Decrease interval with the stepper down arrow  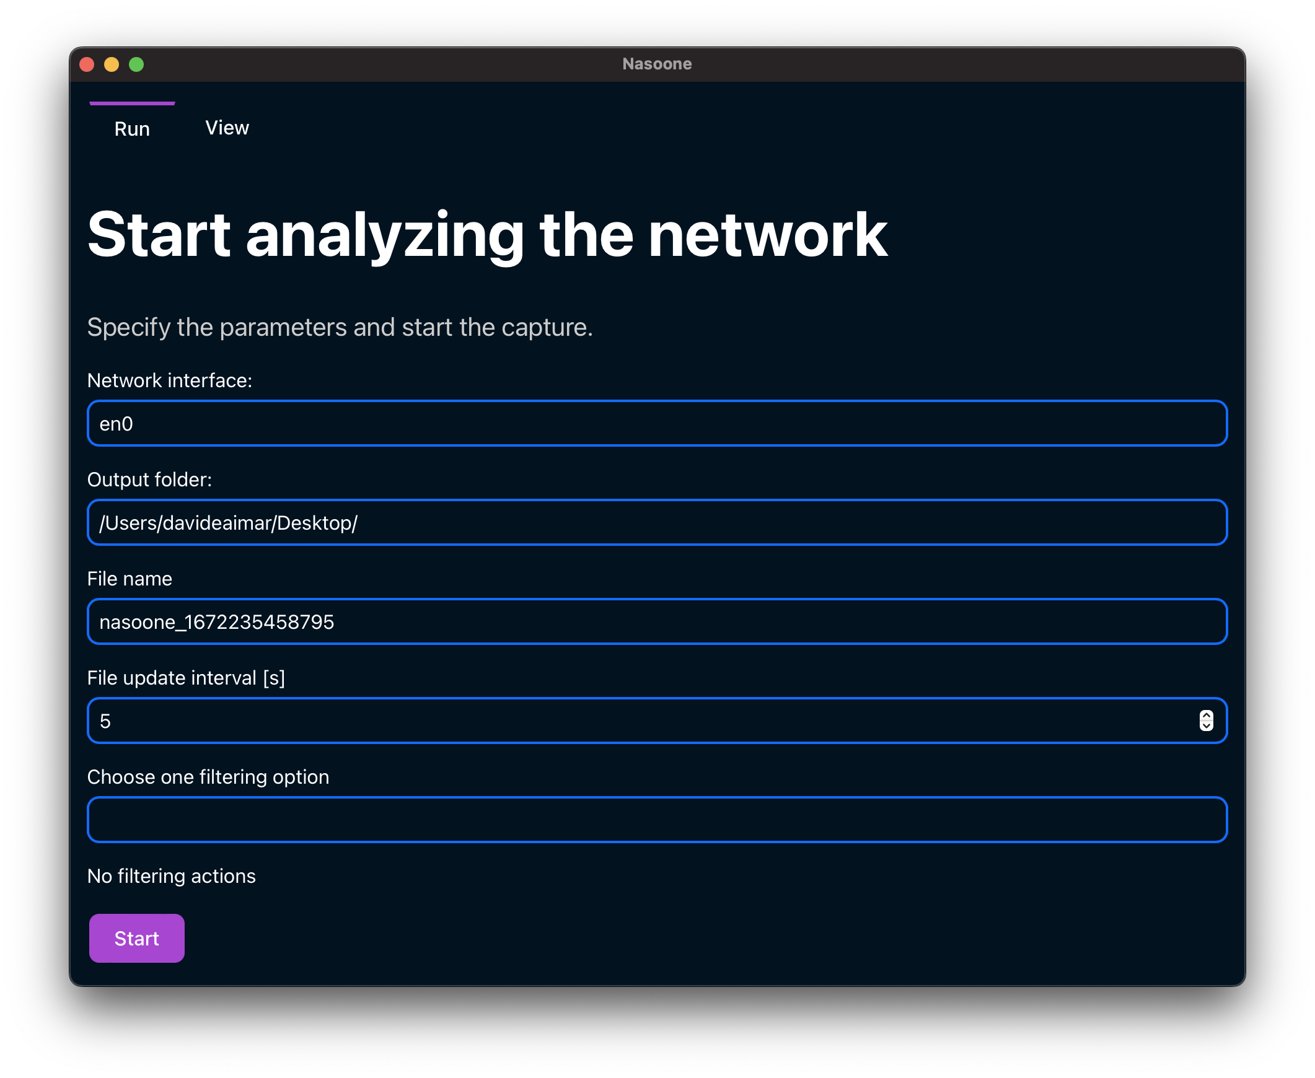pyautogui.click(x=1206, y=726)
